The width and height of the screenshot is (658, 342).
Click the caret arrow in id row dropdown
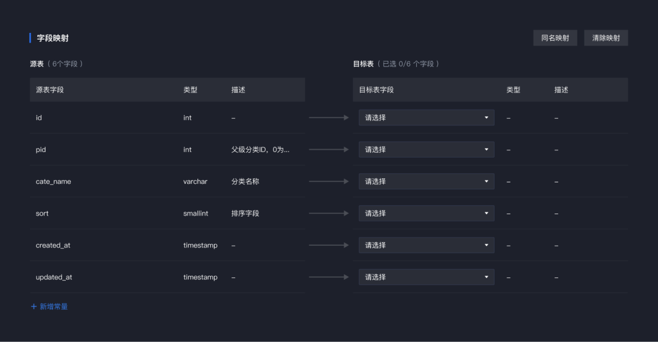[x=486, y=117]
